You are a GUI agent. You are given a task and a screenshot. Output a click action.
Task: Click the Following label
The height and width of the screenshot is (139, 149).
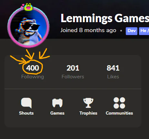point(33,77)
